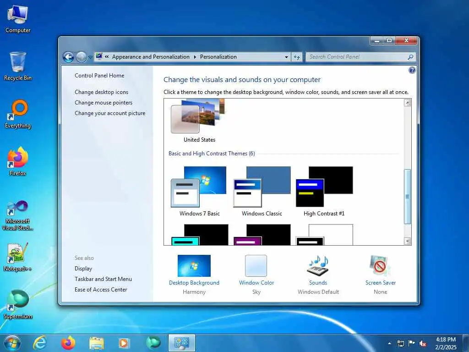Click the address bar Refresh button

click(x=297, y=57)
